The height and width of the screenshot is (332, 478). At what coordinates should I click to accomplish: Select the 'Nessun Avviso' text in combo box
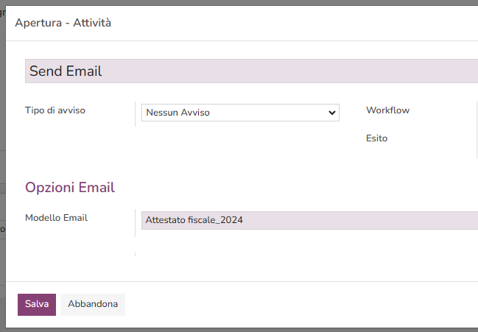click(178, 113)
